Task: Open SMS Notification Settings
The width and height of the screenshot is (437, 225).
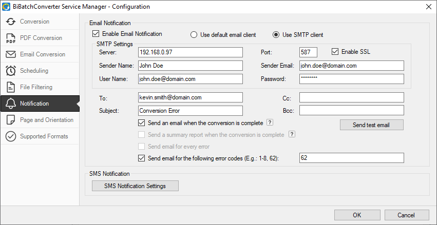Action: [x=135, y=186]
